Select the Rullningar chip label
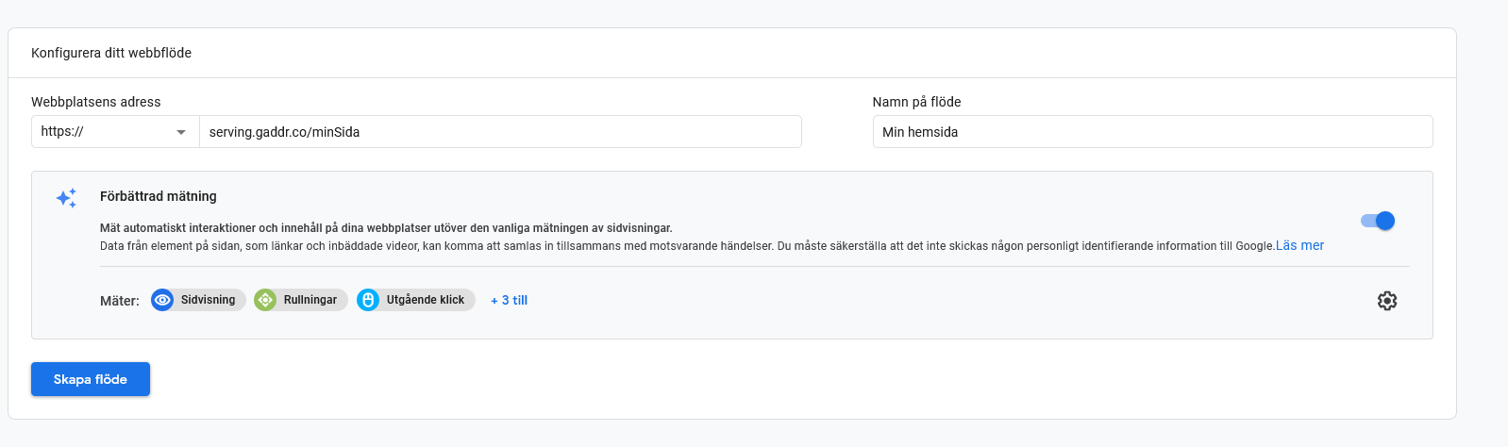 tap(310, 300)
